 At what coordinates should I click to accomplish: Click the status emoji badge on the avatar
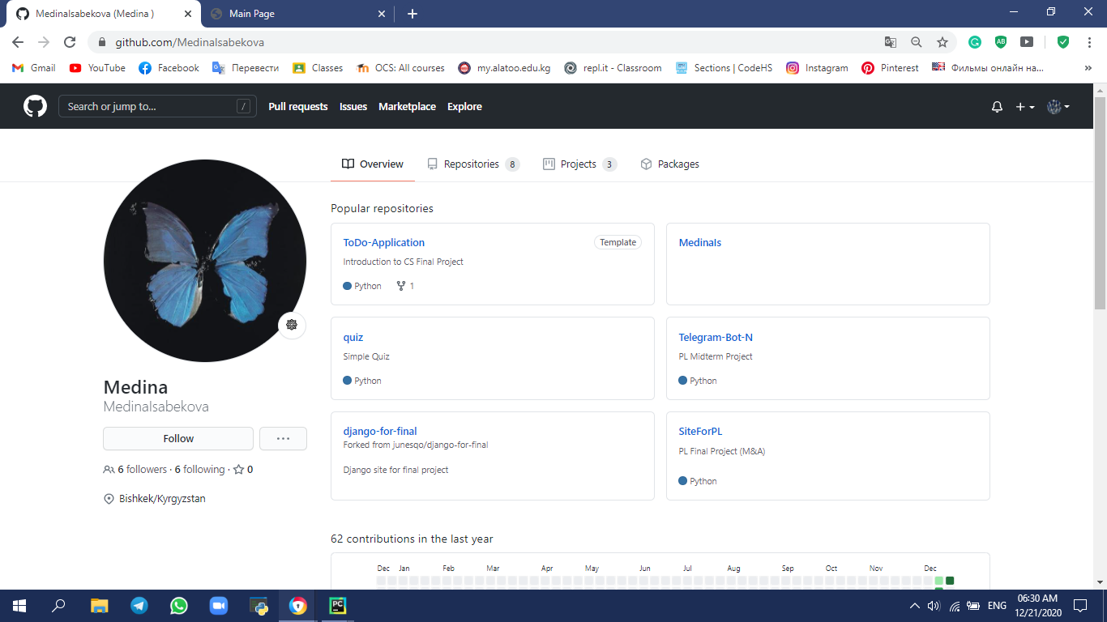(x=292, y=325)
